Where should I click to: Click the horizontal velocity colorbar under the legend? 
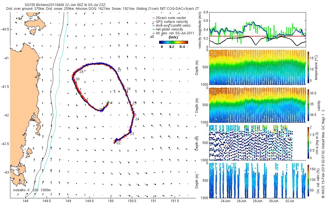[x=174, y=42]
